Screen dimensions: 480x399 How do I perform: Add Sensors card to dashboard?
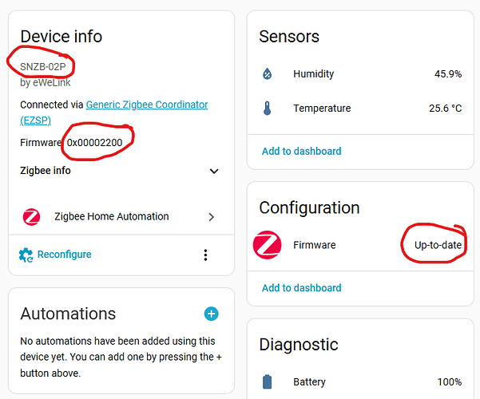(x=301, y=151)
